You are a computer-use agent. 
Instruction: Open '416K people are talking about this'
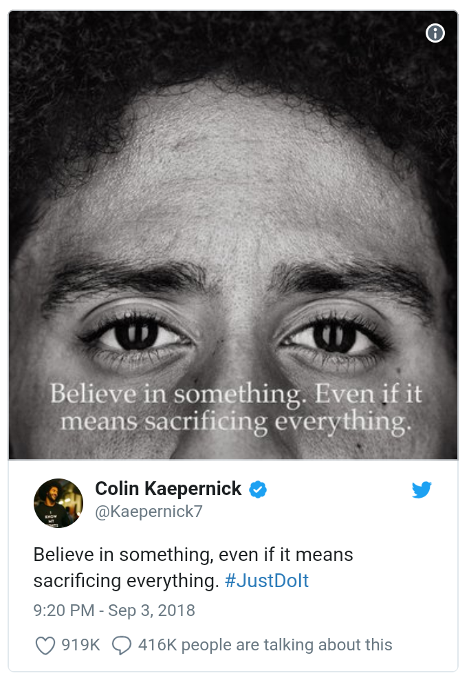[x=265, y=645]
